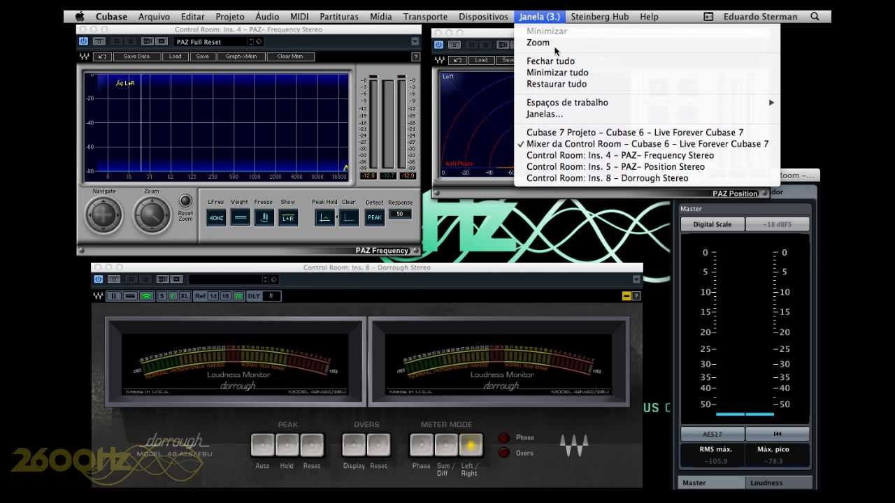Click Load button in PAZ Frequency
Viewport: 895px width, 503px height.
175,57
